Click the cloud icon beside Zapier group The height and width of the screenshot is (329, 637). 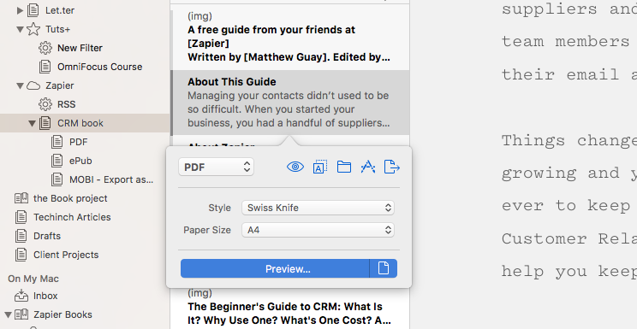(33, 85)
